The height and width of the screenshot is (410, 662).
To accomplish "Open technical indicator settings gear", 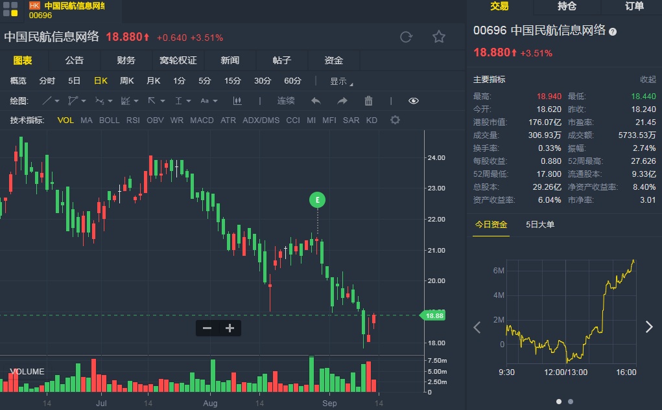I will (x=395, y=120).
